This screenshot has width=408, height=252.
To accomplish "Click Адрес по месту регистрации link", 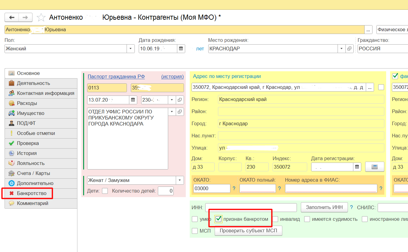I will coord(227,76).
